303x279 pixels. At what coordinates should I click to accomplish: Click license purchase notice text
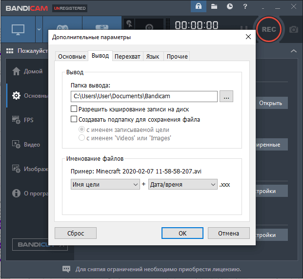pos(158,269)
